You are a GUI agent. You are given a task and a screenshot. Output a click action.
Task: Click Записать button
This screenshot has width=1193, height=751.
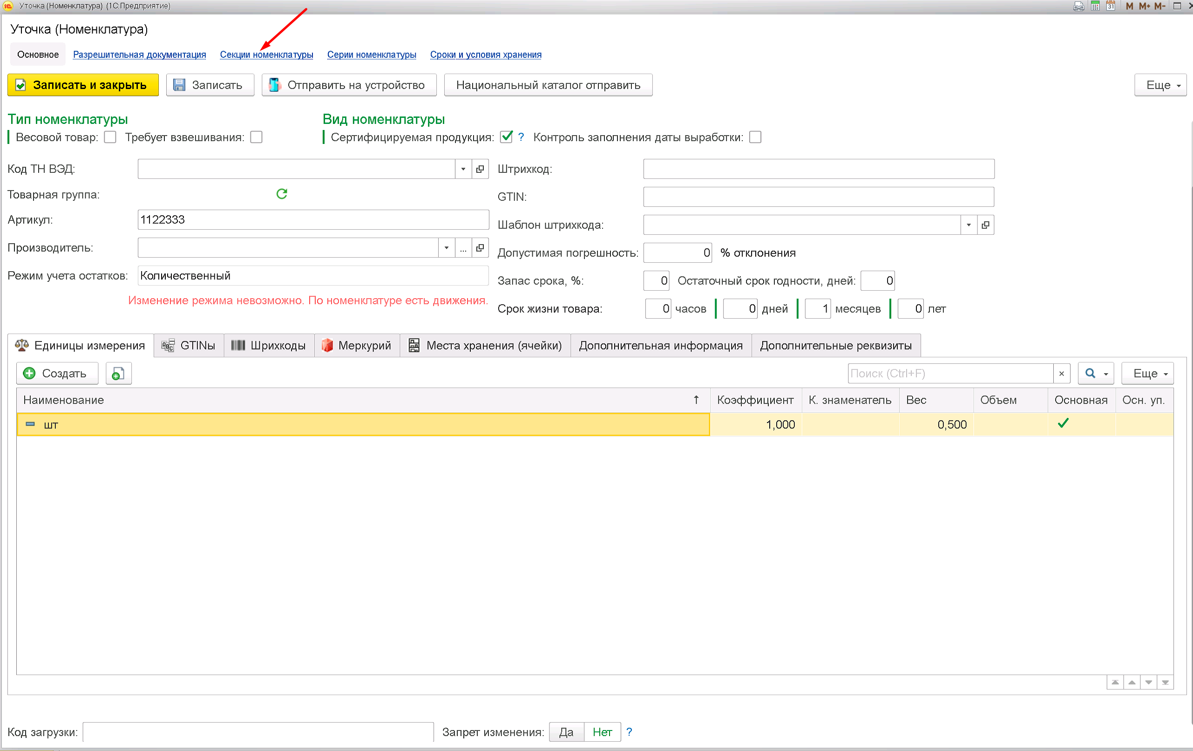(210, 85)
